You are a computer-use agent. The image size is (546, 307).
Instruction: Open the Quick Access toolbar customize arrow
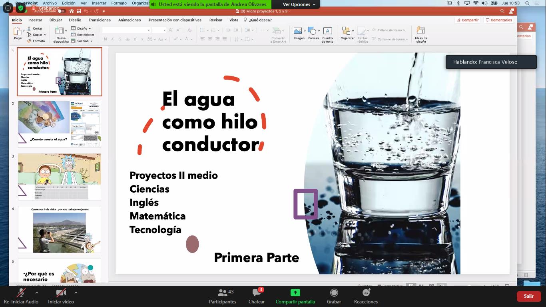coord(104,11)
